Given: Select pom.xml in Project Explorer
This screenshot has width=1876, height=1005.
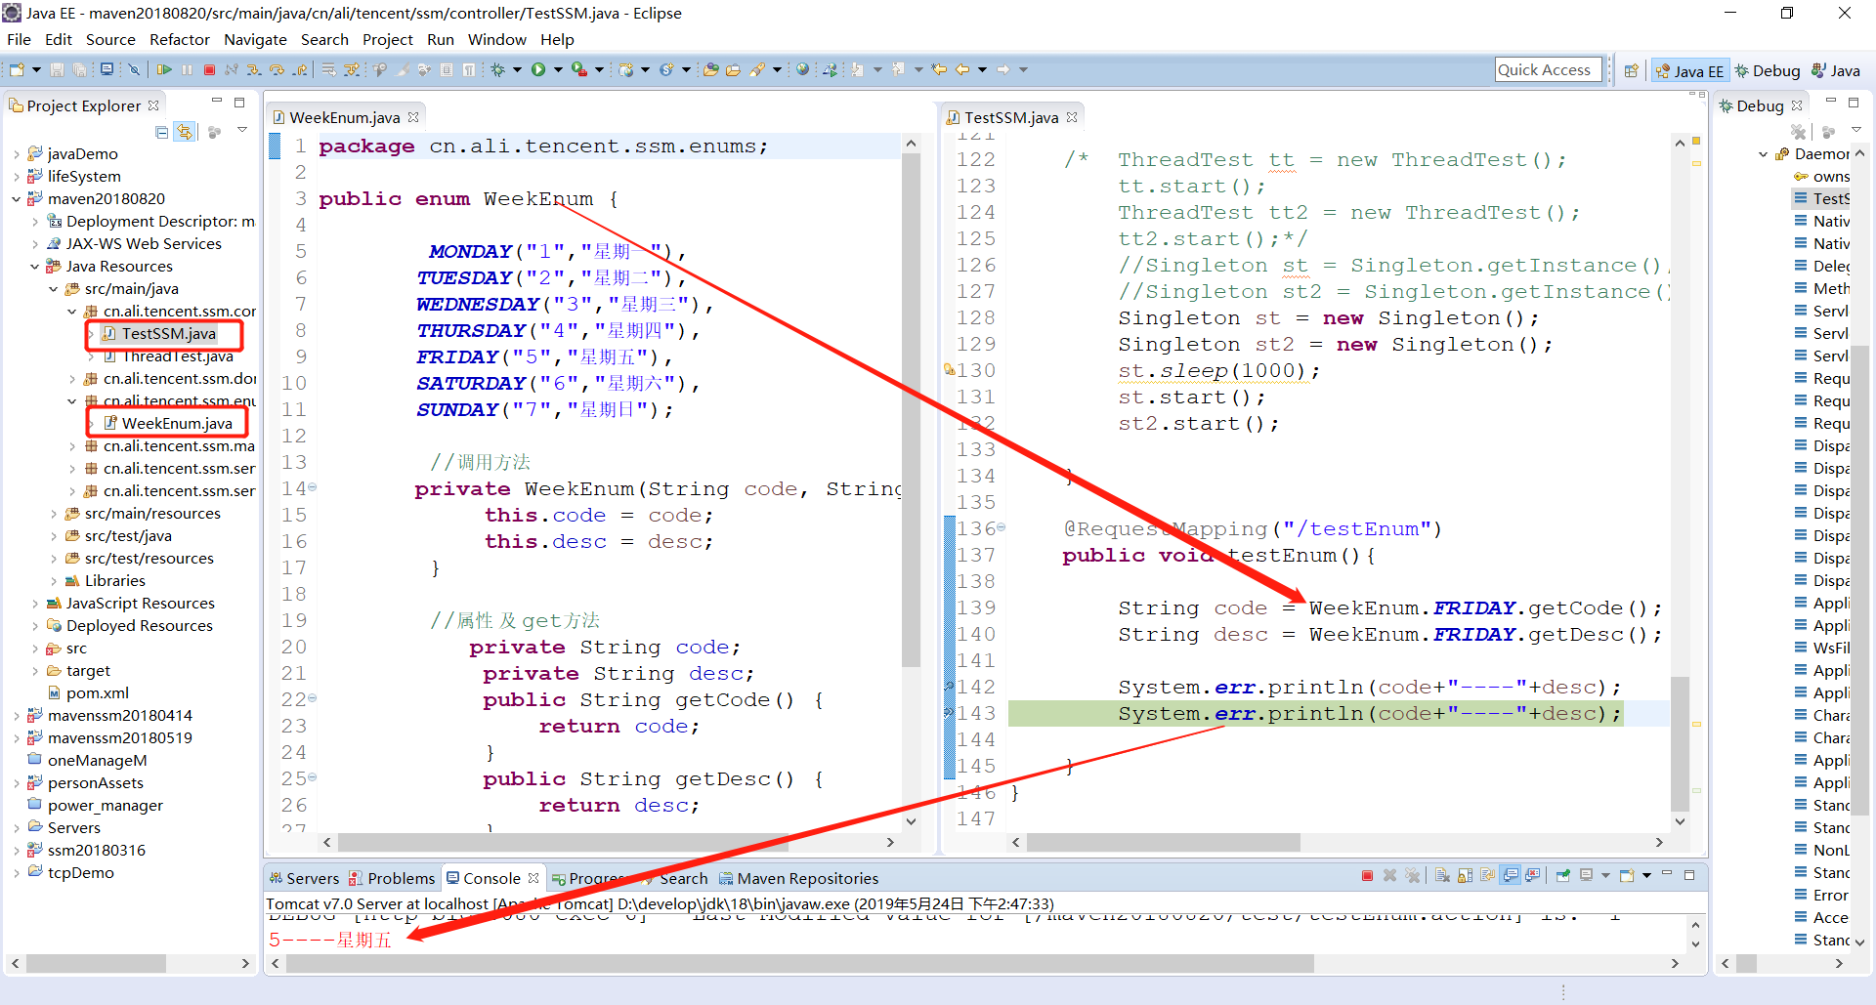Looking at the screenshot, I should (x=97, y=692).
